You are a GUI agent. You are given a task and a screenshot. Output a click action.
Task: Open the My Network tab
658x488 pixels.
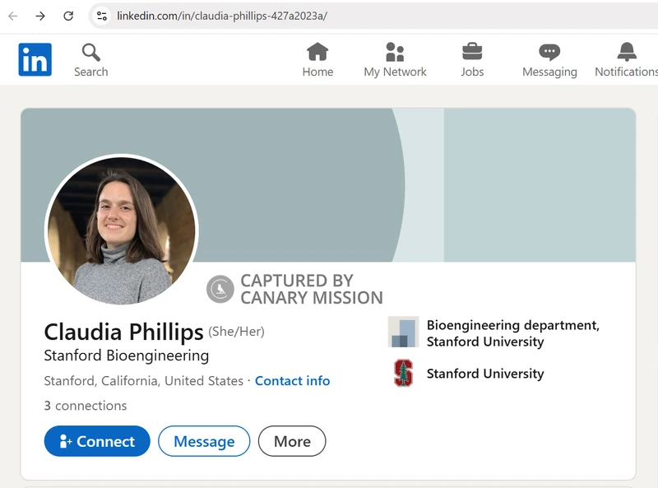click(395, 60)
